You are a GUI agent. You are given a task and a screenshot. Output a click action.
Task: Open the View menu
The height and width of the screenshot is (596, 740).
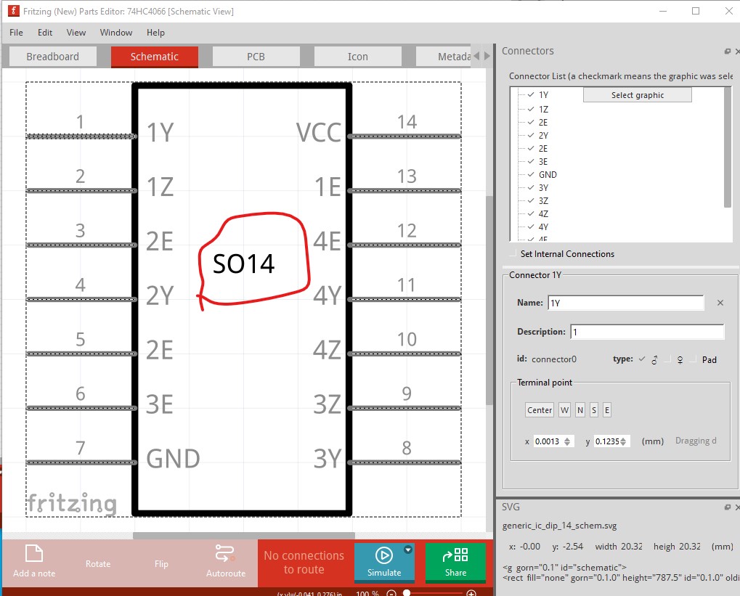76,33
